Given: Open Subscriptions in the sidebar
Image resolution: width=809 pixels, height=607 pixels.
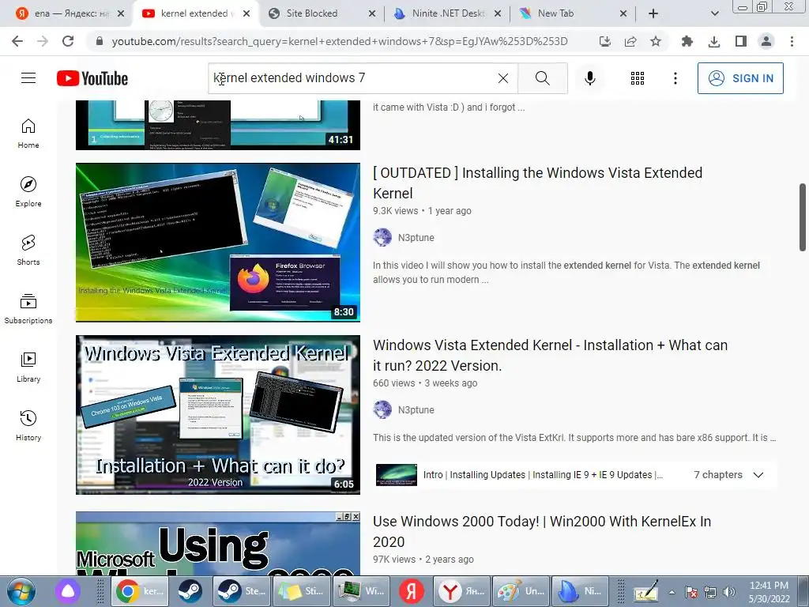Looking at the screenshot, I should 28,309.
